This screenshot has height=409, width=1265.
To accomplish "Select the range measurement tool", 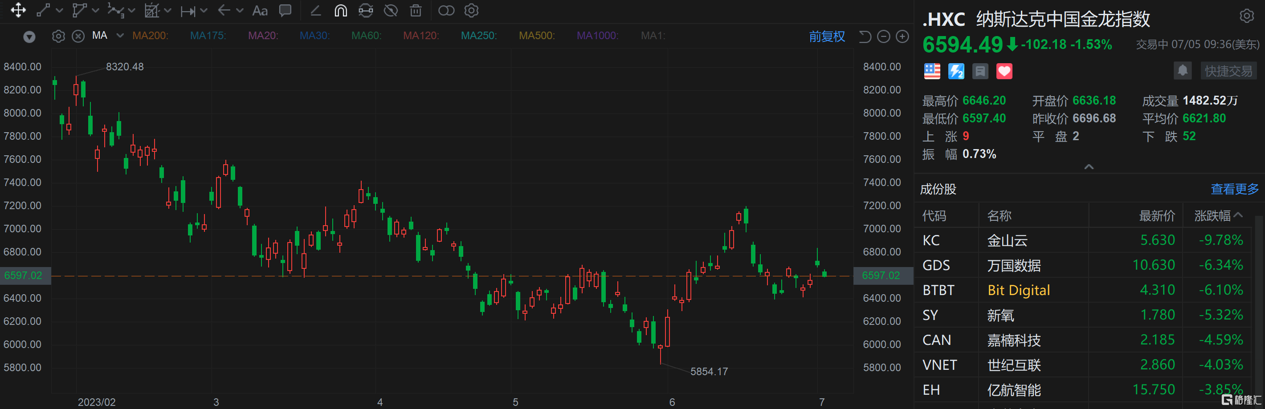I will pos(188,11).
